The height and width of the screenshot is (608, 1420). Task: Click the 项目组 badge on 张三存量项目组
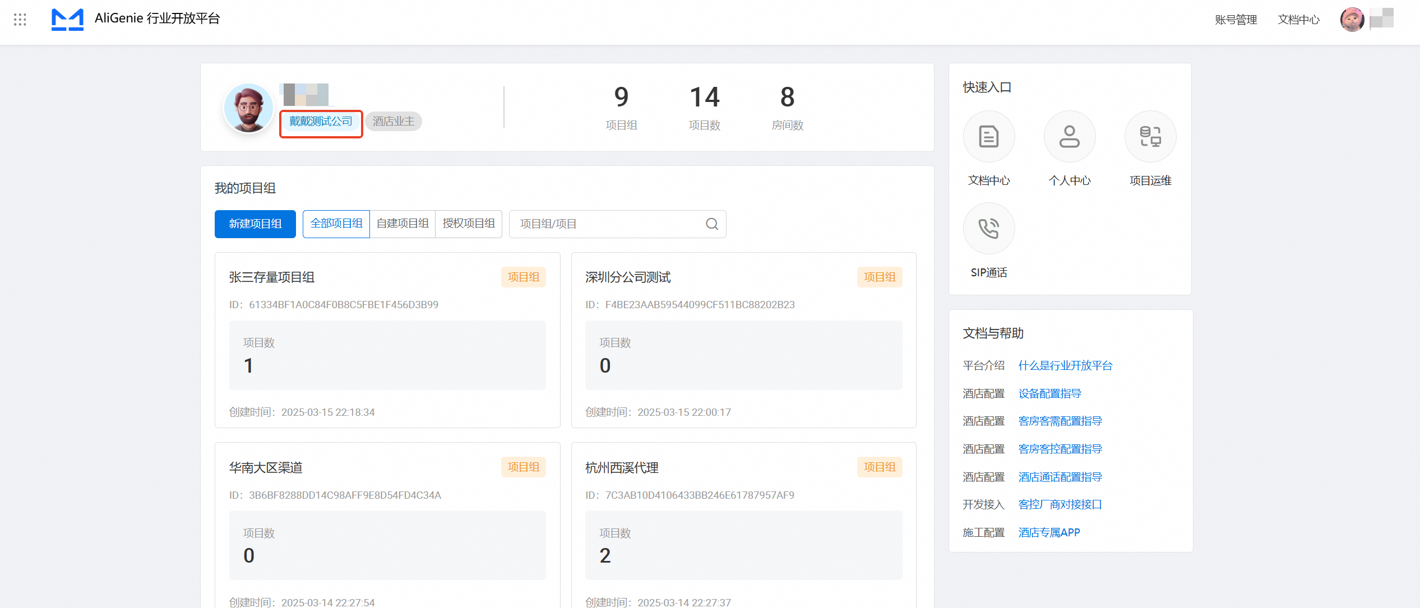point(524,277)
